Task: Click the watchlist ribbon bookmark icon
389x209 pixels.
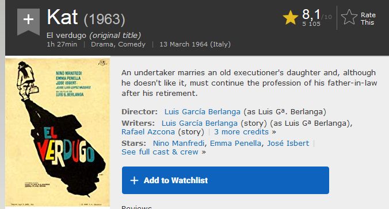Action: tap(28, 22)
